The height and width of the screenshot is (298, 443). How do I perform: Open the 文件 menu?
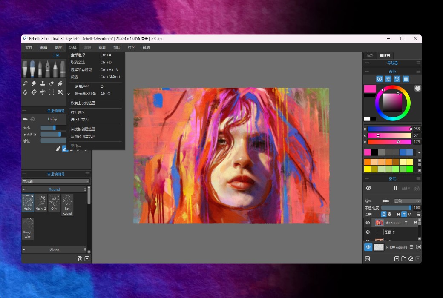(x=29, y=47)
